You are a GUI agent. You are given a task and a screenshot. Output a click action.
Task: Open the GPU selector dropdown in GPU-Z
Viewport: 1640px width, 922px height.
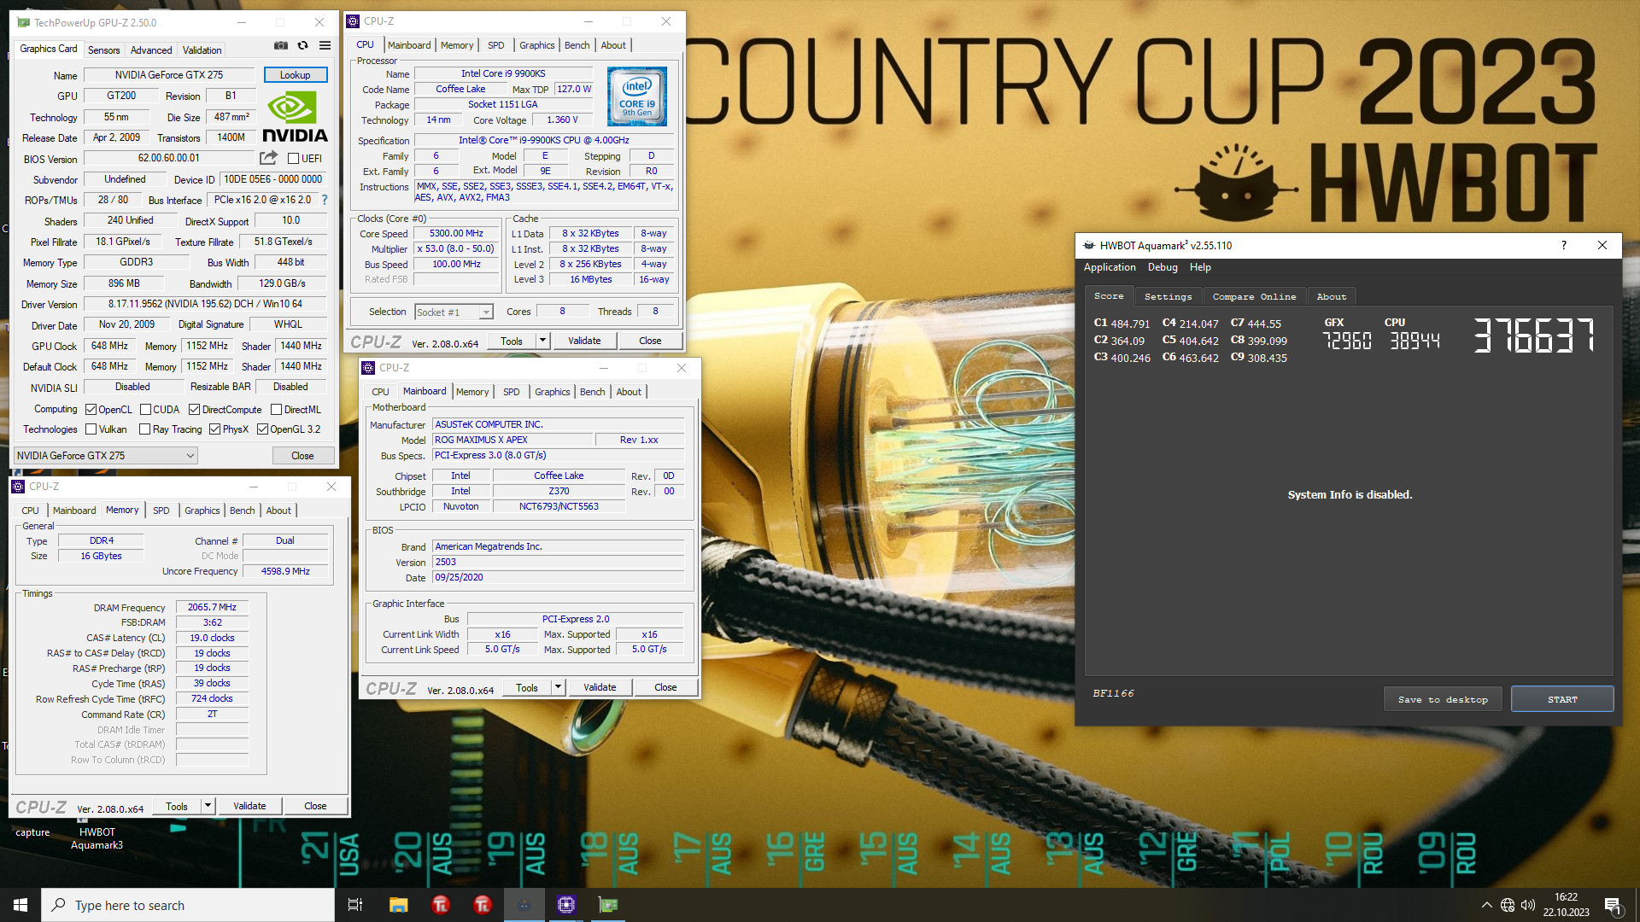106,456
